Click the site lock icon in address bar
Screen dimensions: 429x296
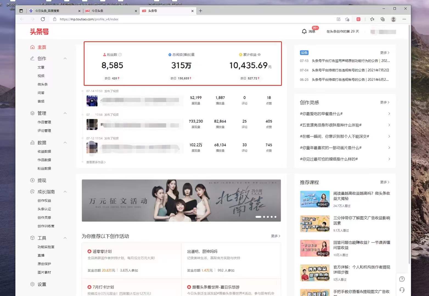[x=55, y=19]
